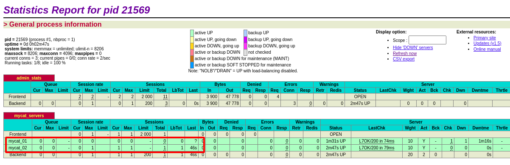Click the brown maintenance (MAINT) legend swatch
510x165 pixels.
(x=192, y=58)
